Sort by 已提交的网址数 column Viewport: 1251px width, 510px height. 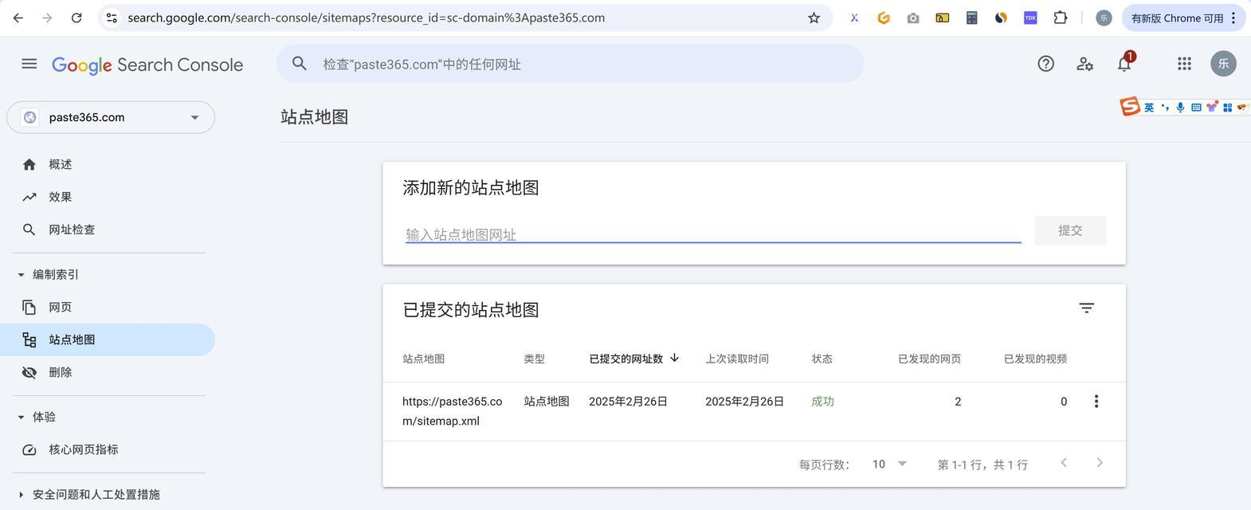pos(634,359)
